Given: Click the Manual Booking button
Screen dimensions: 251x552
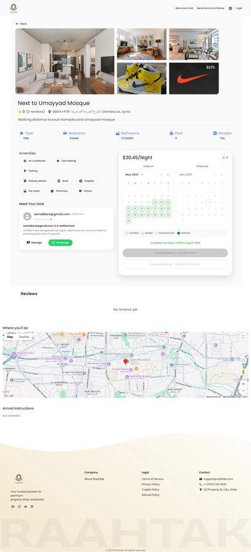Looking at the screenshot, I should pyautogui.click(x=175, y=264).
